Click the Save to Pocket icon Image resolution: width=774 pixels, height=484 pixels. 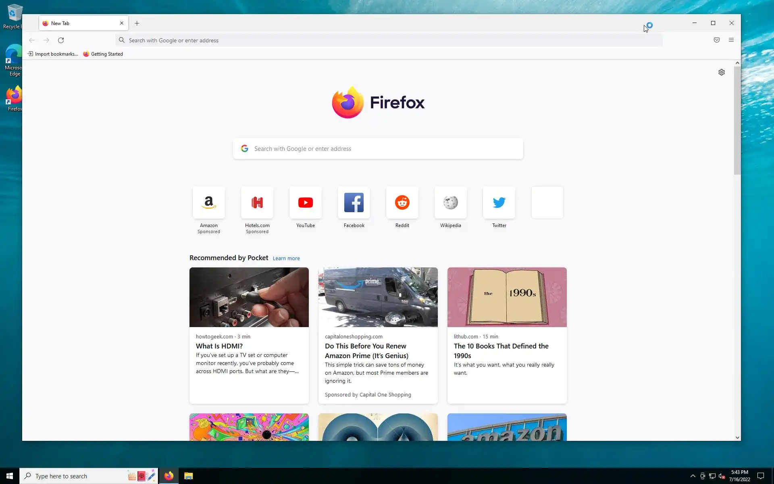(x=716, y=40)
